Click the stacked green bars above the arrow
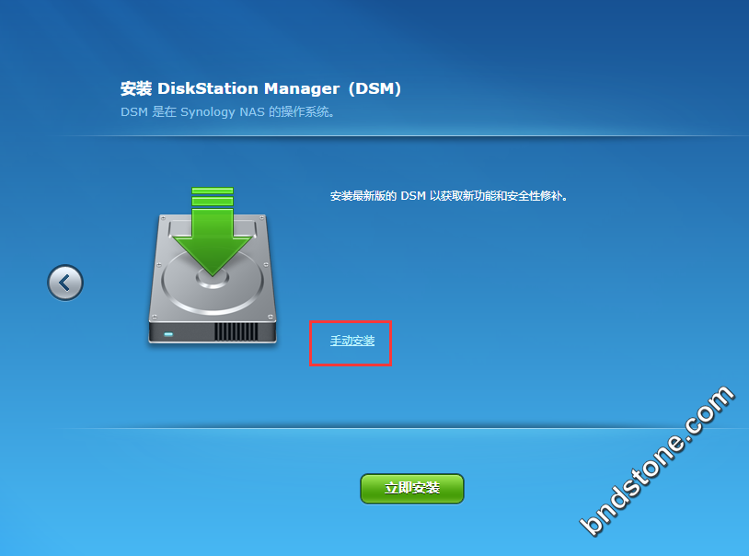Screen dimensions: 749x556 coord(213,196)
